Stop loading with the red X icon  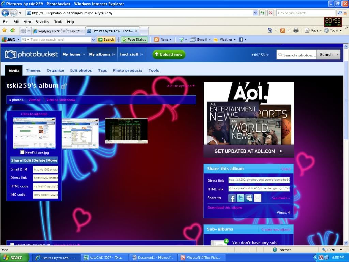(x=270, y=13)
